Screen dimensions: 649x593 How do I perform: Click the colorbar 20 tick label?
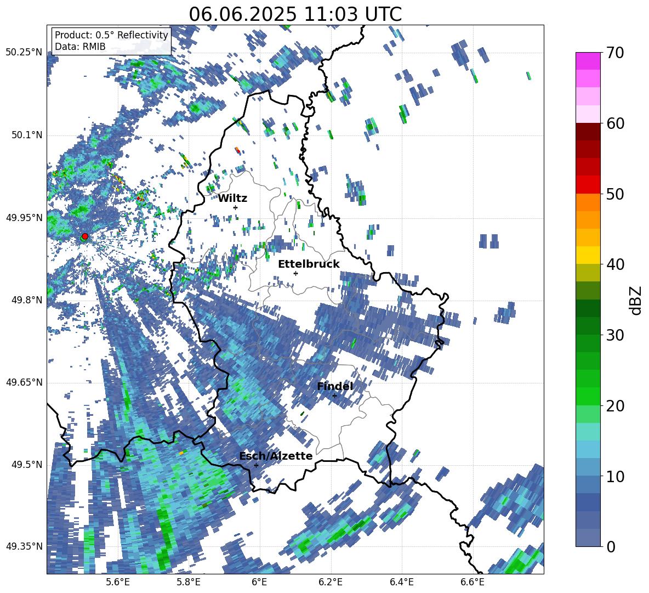pyautogui.click(x=616, y=406)
